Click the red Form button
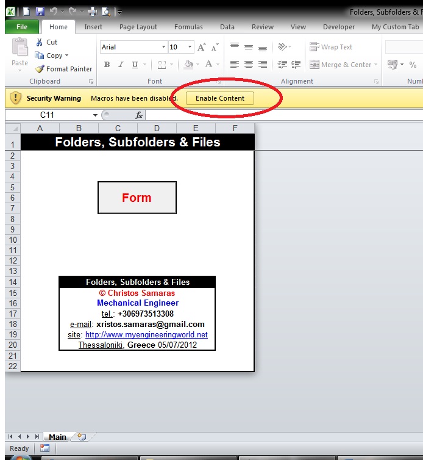 (137, 198)
